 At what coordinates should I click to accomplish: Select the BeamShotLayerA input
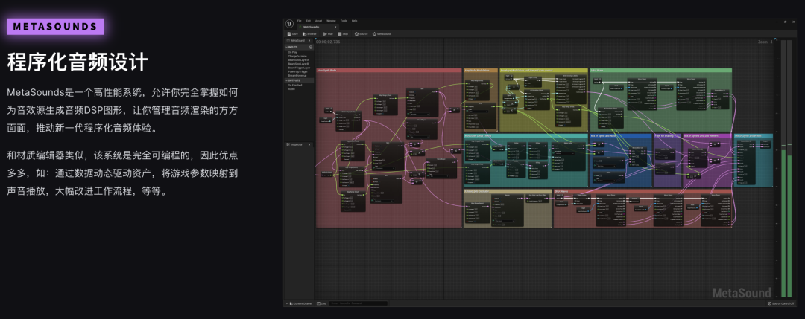click(x=298, y=60)
